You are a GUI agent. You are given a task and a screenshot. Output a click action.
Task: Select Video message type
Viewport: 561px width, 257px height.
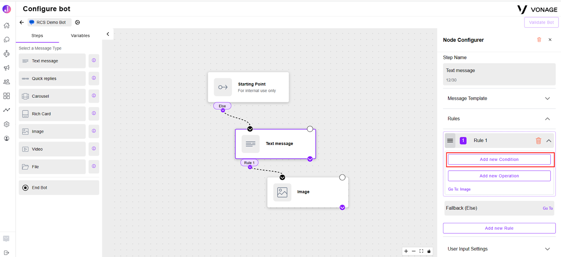pos(52,149)
